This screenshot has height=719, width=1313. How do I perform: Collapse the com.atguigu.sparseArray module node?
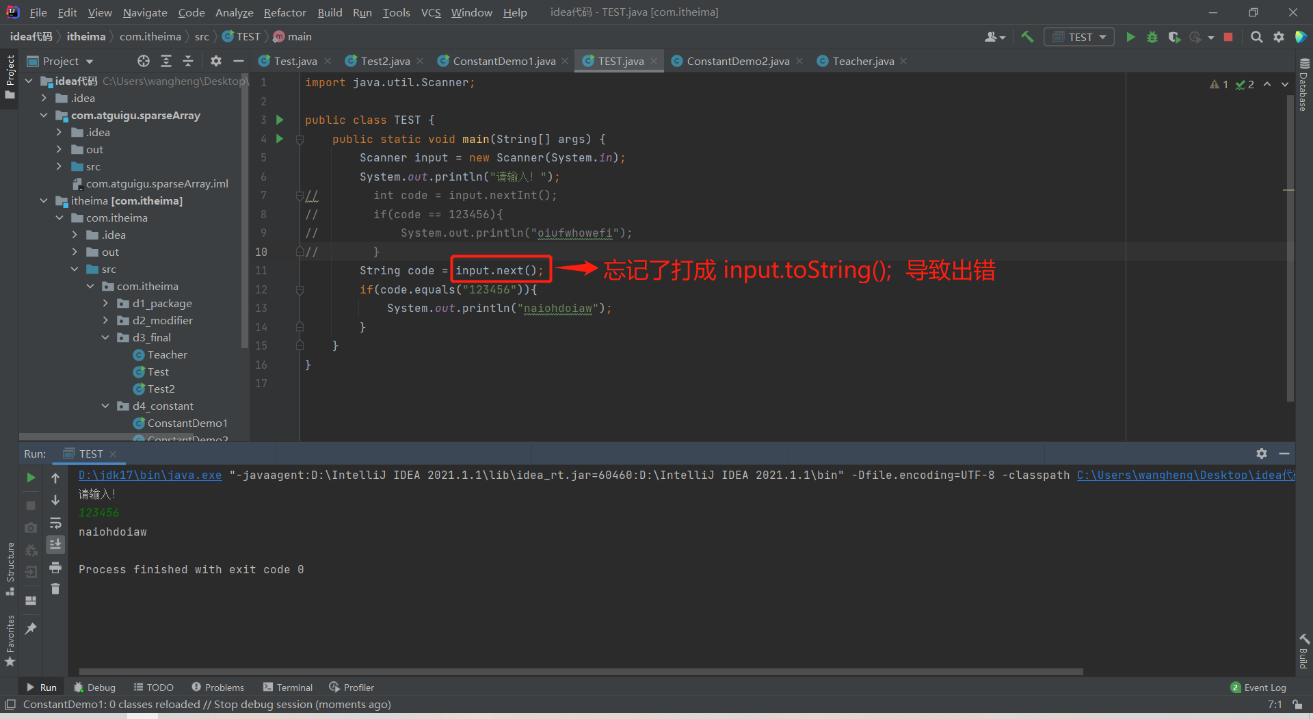44,115
